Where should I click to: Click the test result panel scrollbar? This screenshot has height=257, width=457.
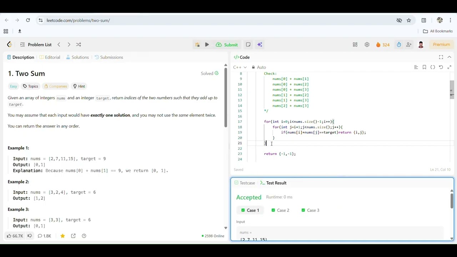click(x=452, y=201)
